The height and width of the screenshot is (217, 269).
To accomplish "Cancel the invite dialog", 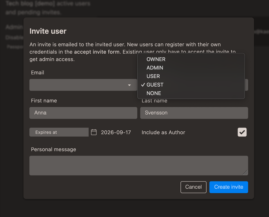I will 193,187.
